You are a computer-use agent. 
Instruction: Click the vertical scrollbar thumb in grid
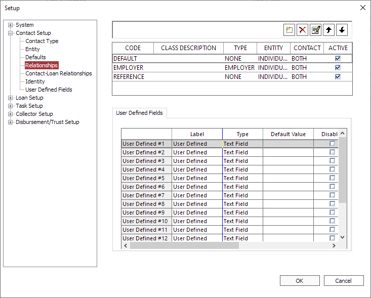[342, 170]
